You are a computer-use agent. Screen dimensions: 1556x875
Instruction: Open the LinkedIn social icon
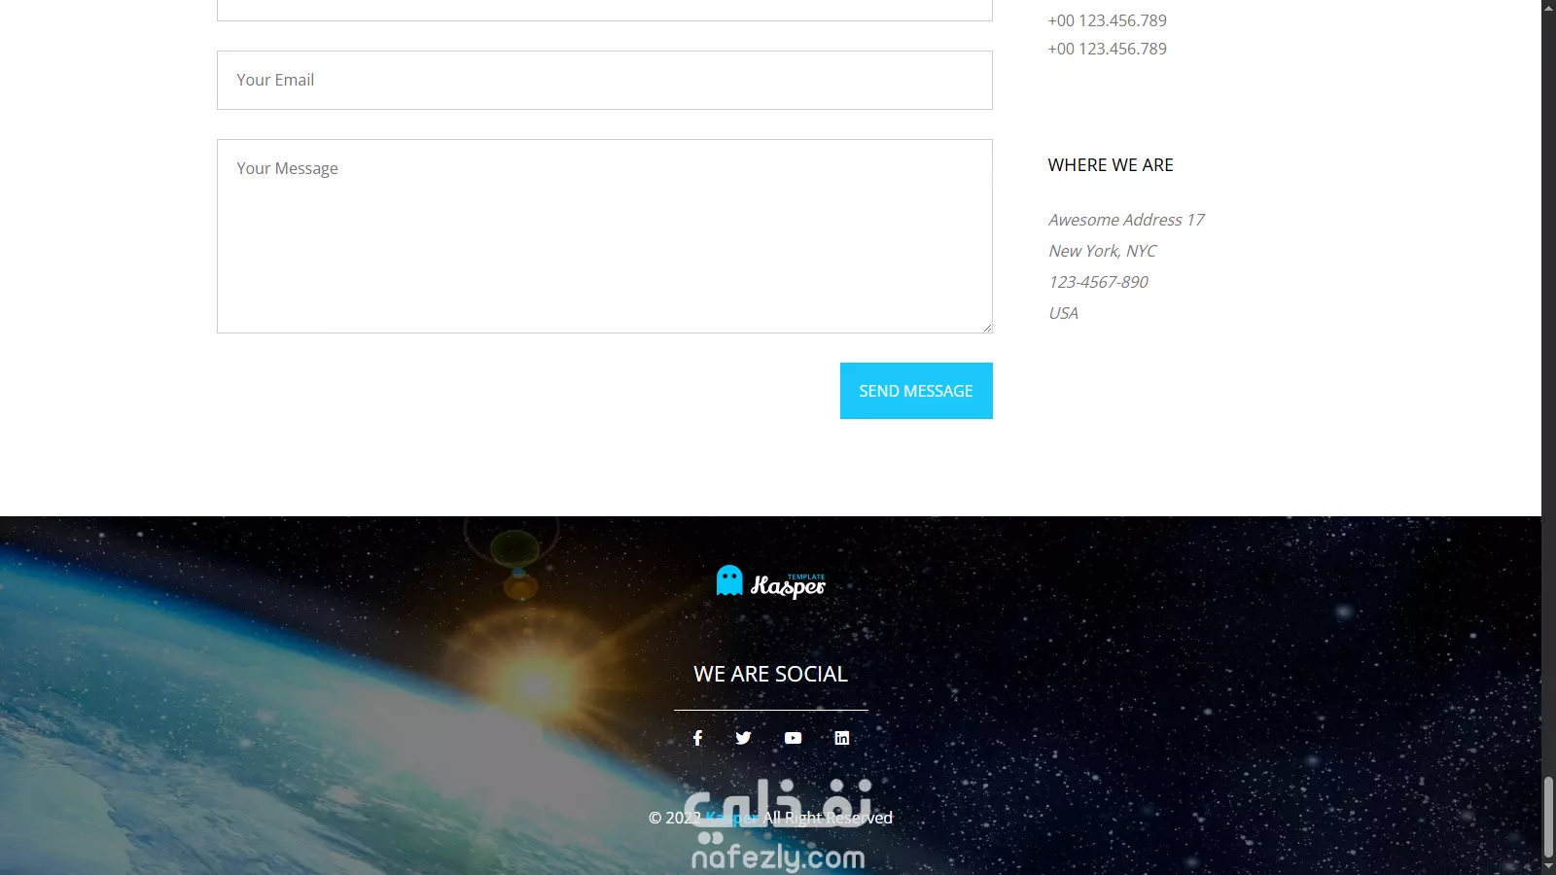[x=842, y=738]
